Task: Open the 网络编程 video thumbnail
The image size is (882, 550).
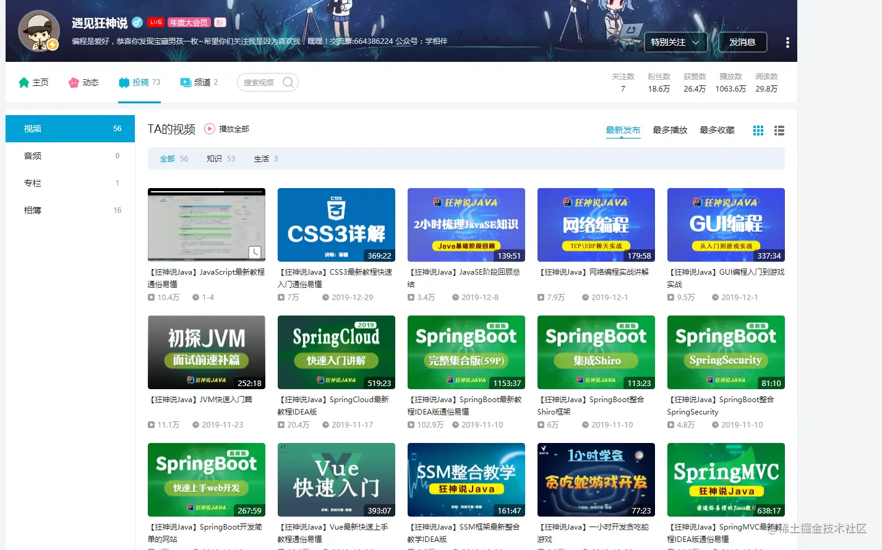Action: pyautogui.click(x=596, y=225)
